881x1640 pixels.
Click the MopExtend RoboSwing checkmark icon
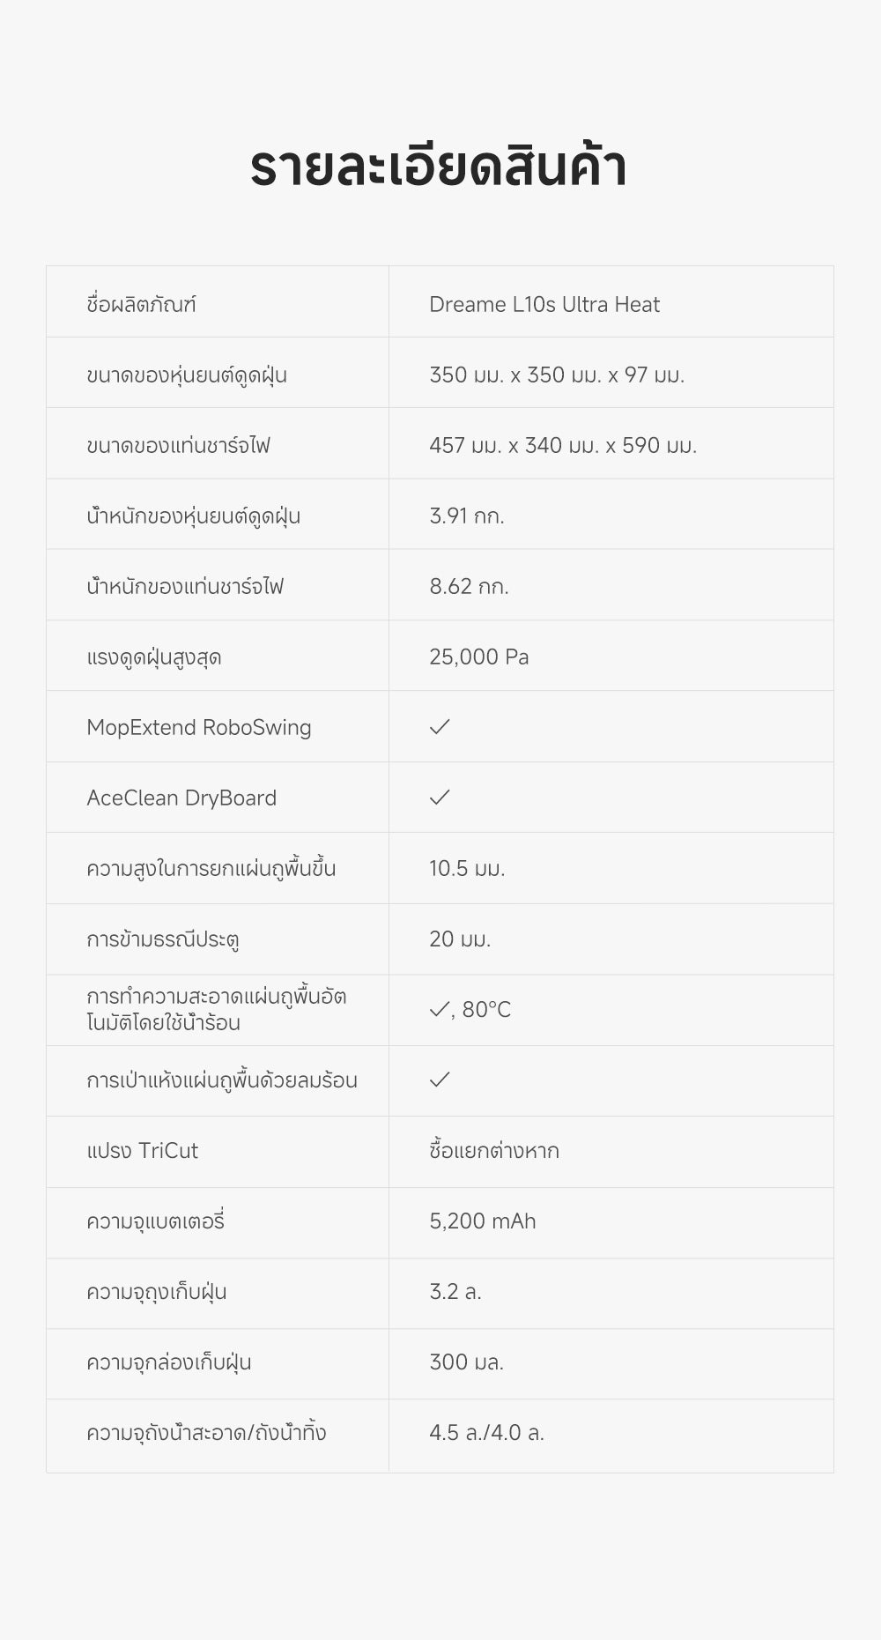tap(440, 727)
